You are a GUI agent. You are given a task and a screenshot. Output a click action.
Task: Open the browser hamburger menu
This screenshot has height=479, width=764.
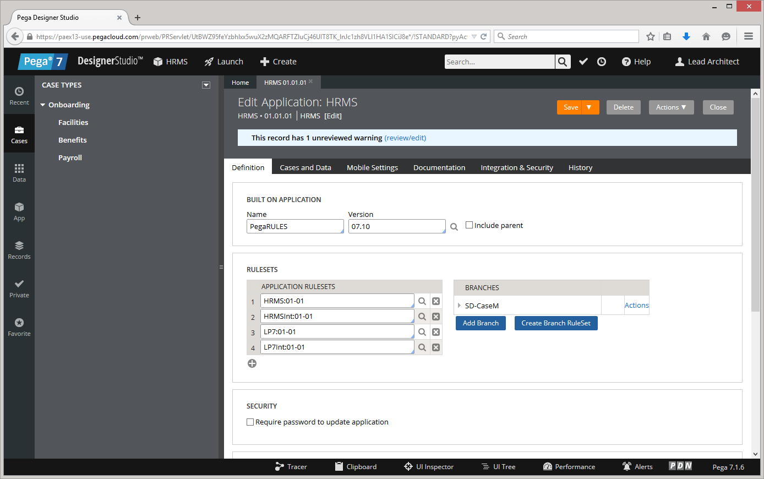(x=749, y=36)
